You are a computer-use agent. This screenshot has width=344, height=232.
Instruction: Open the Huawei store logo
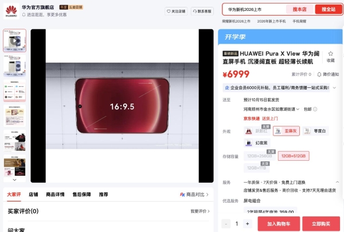click(11, 11)
